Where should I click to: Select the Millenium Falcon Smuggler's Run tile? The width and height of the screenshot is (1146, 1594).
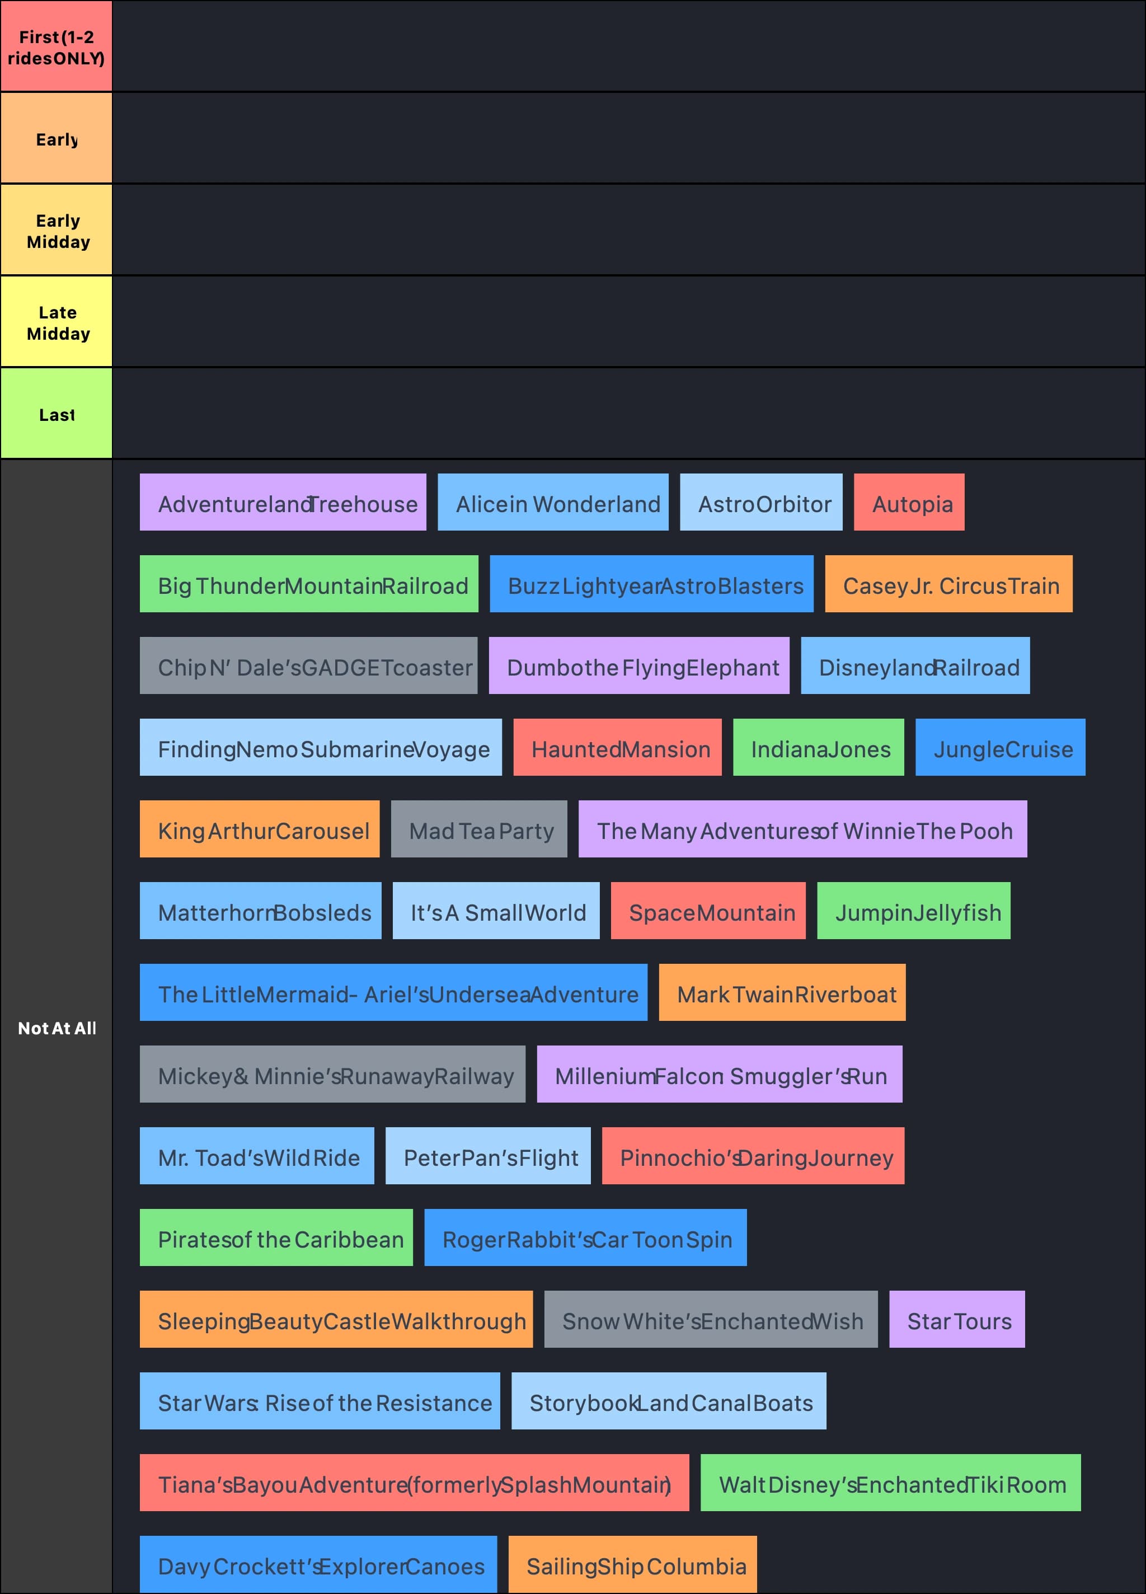pos(719,1075)
